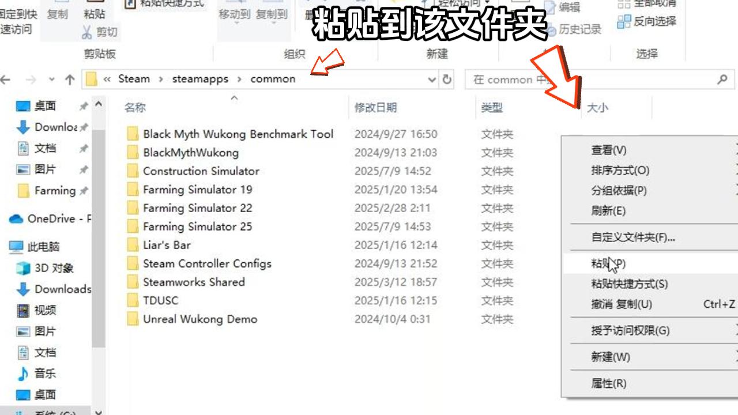Click the Back navigation arrow
Image resolution: width=738 pixels, height=415 pixels.
click(5, 80)
